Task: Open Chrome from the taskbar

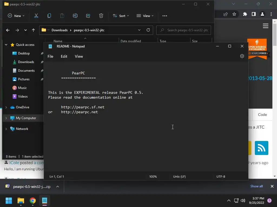Action: [x=33, y=201]
